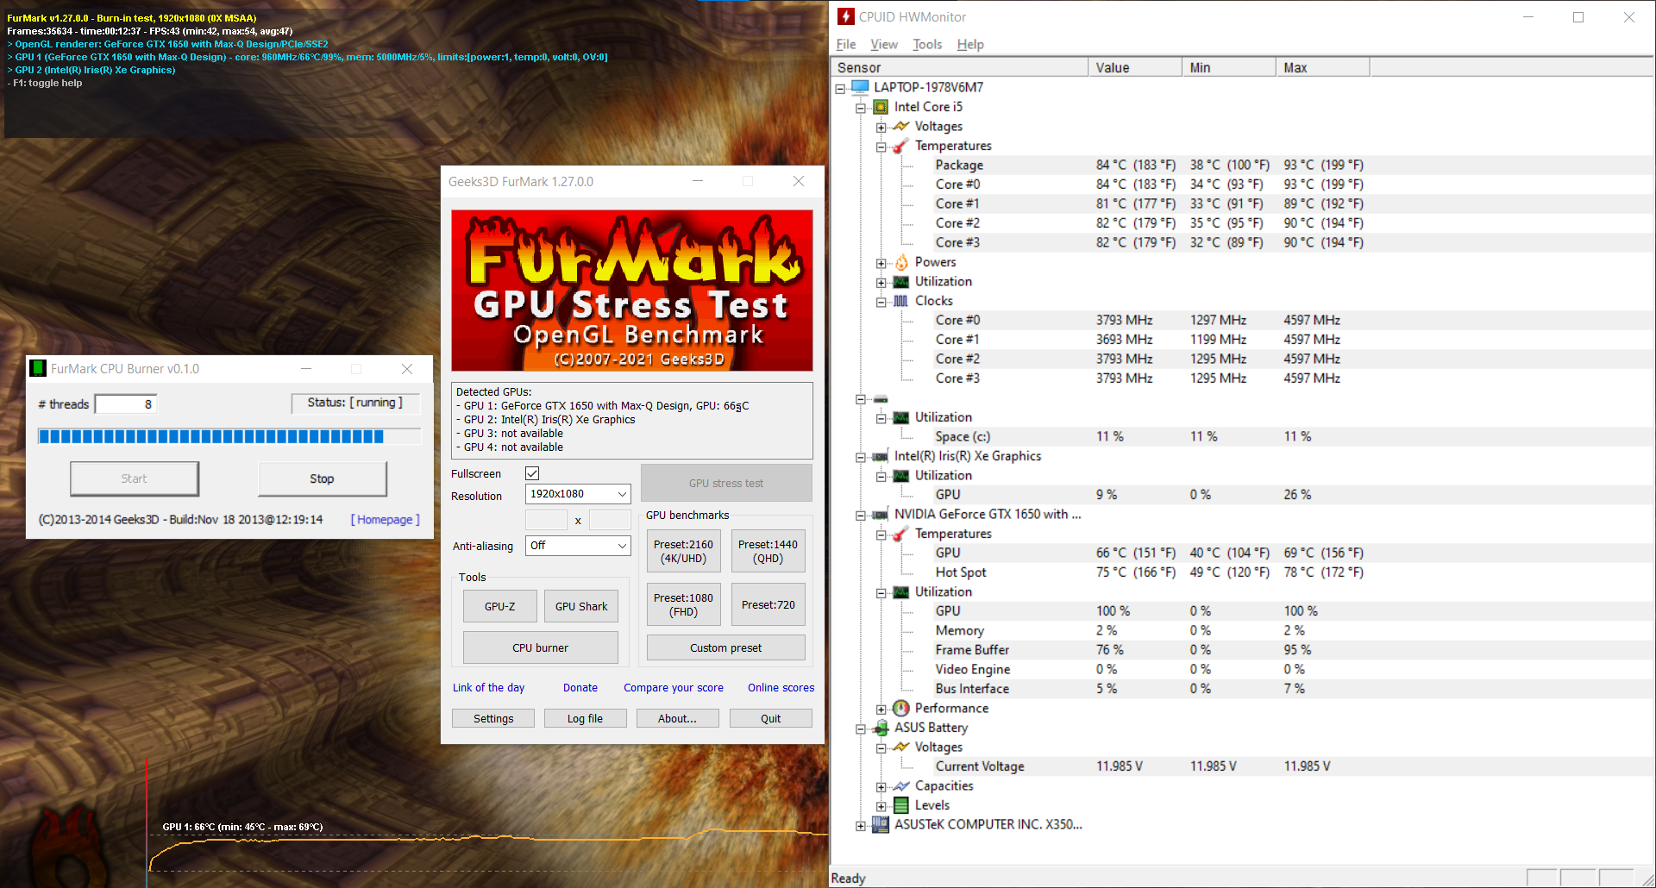Image resolution: width=1656 pixels, height=888 pixels.
Task: Click the Intel Core i5 chip icon
Action: [x=881, y=107]
